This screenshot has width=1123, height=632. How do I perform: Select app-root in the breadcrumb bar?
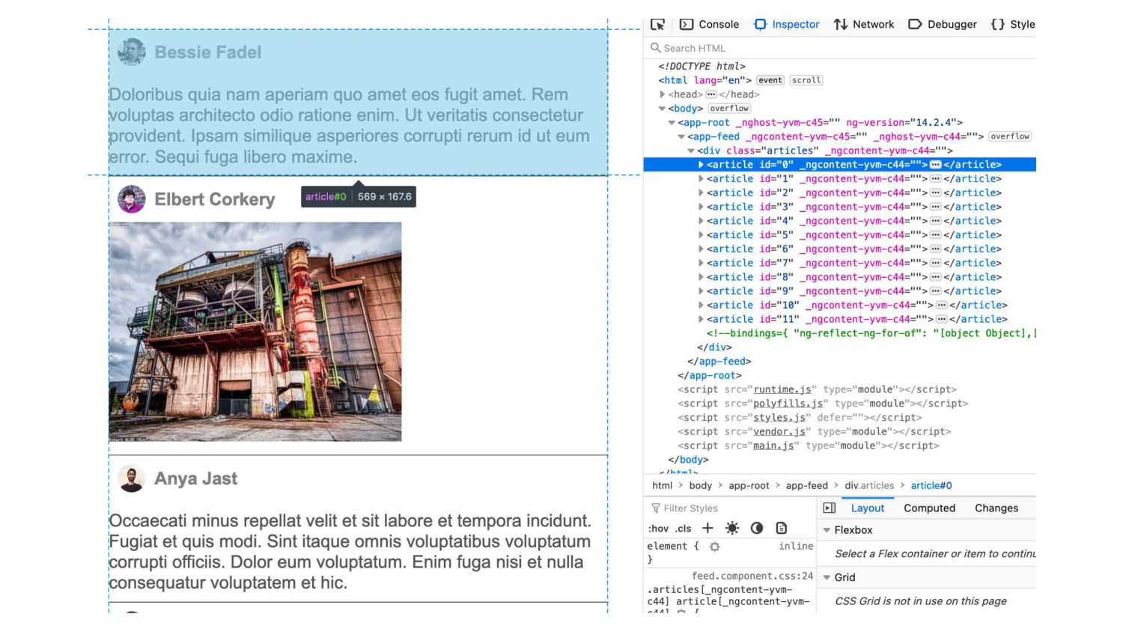[x=749, y=486]
